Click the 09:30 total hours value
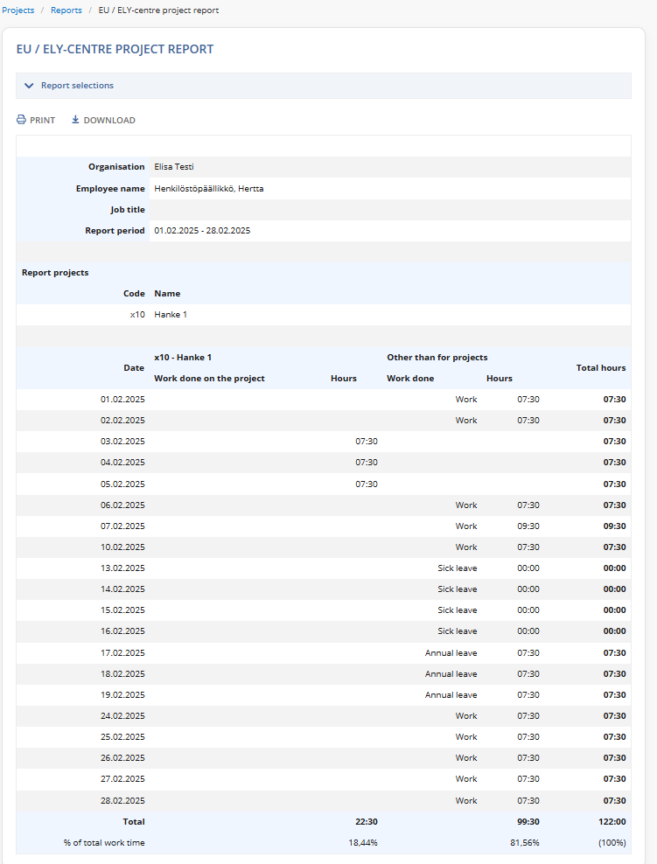This screenshot has width=657, height=864. (x=614, y=526)
